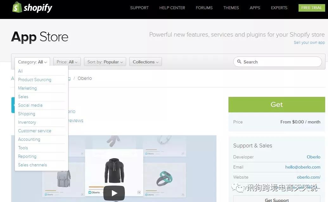
Task: Open the Oberlo developer link
Action: click(313, 157)
